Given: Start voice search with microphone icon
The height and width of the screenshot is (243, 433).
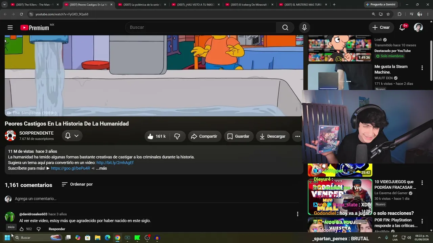Looking at the screenshot, I should (x=304, y=28).
